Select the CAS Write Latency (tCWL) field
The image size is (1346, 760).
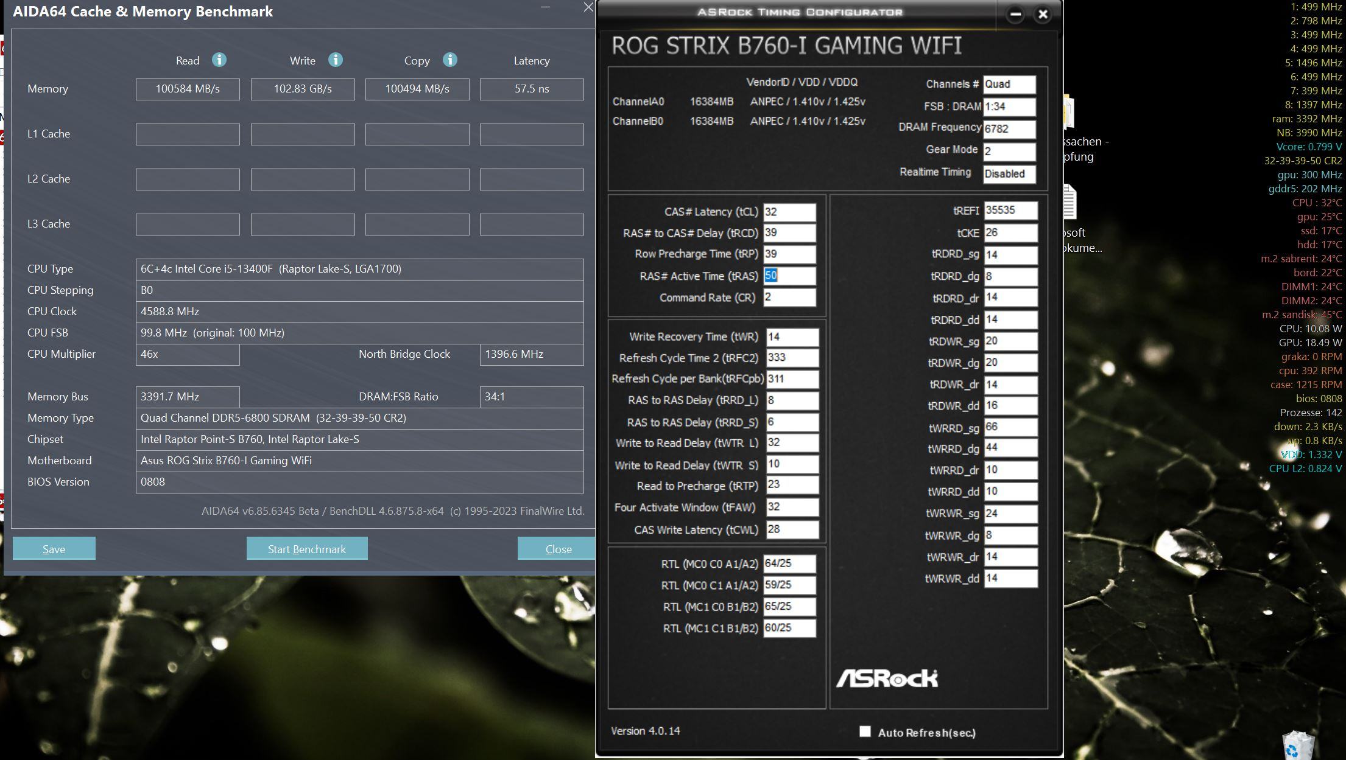(792, 529)
